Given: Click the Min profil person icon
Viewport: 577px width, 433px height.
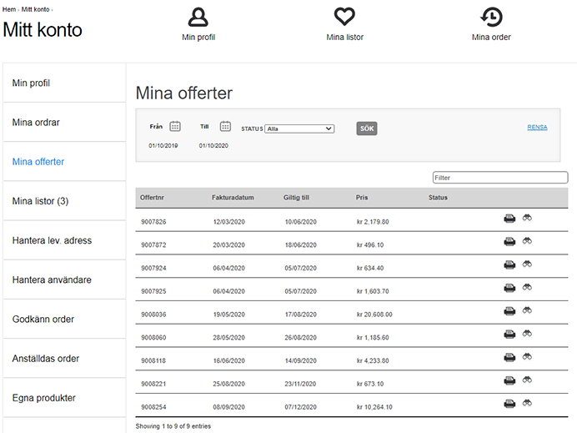Looking at the screenshot, I should click(198, 17).
